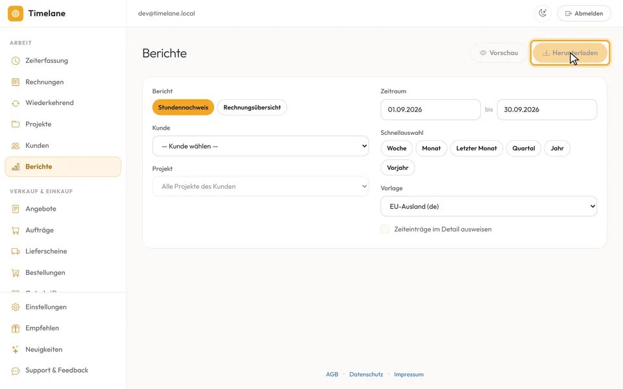
Task: Click the Empfehlen gift icon
Action: [x=16, y=328]
